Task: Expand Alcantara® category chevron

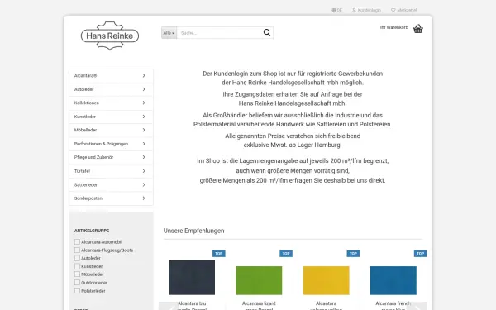Action: [144, 75]
